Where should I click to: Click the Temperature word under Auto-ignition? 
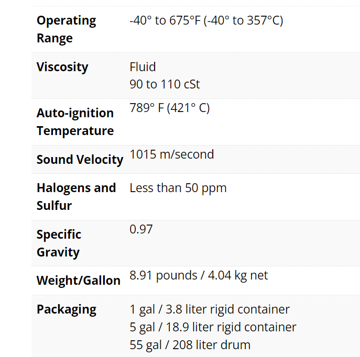tap(75, 131)
